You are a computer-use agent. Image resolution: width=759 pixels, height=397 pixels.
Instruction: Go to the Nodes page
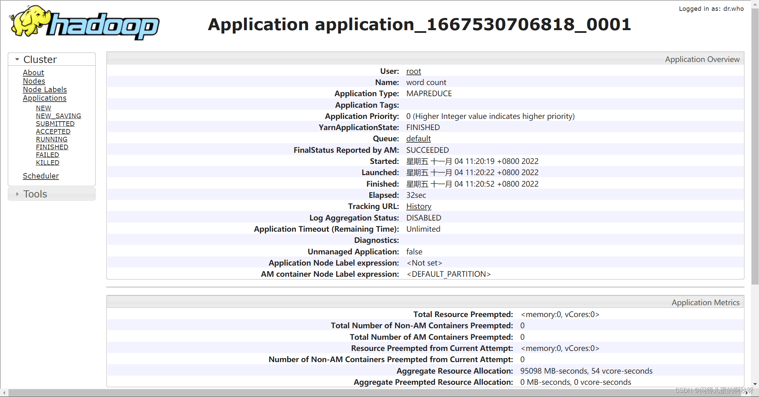(x=34, y=81)
